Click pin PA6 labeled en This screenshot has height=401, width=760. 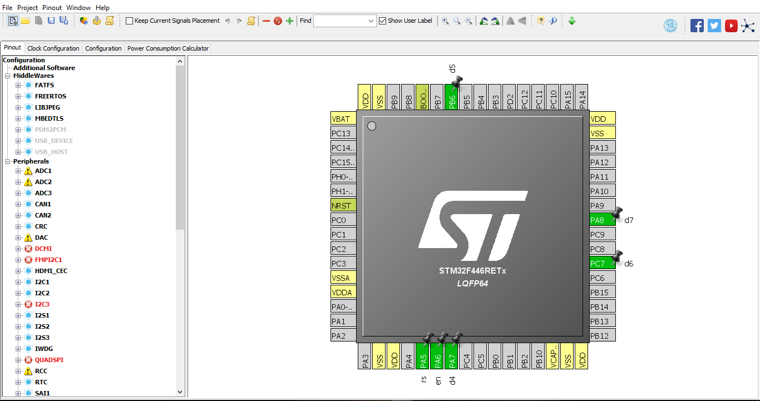437,356
